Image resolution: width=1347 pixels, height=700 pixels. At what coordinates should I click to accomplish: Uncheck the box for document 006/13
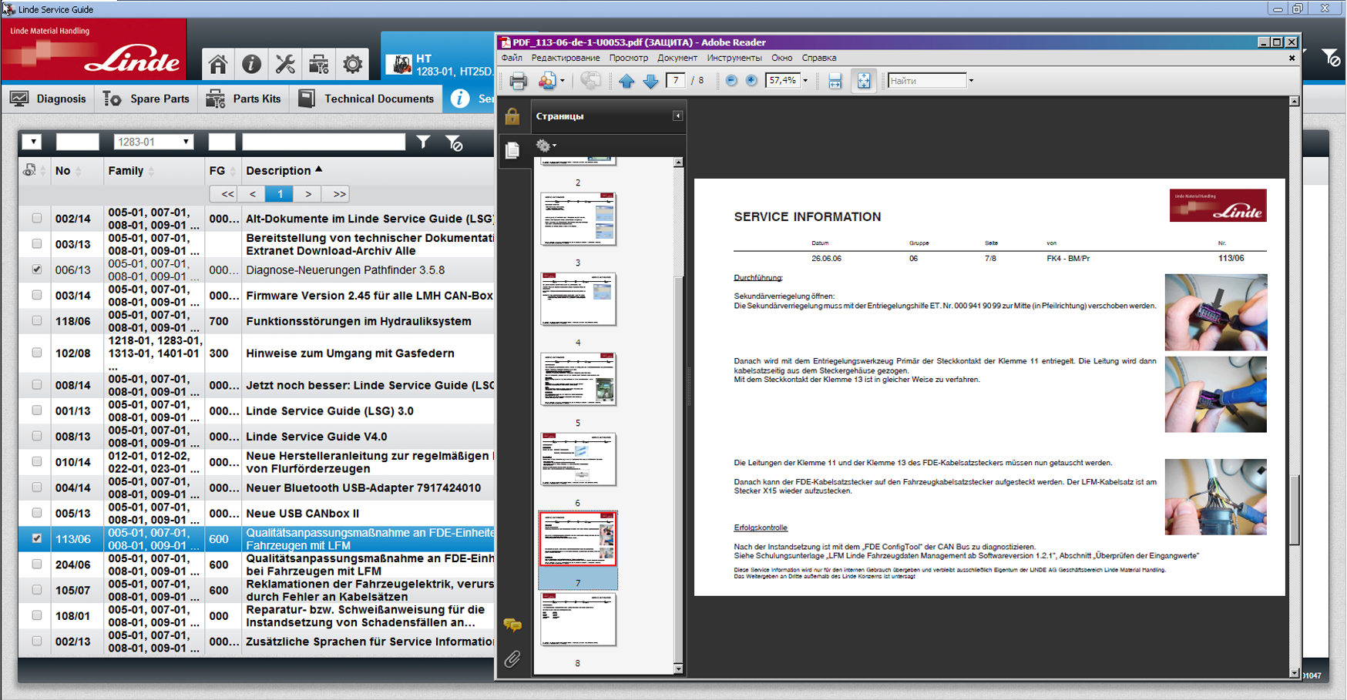37,270
